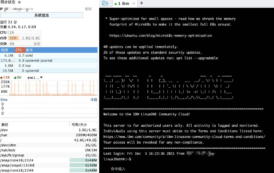This screenshot has width=274, height=173.
Task: Open the network interface 'encl...' dropdown
Action: 35,77
